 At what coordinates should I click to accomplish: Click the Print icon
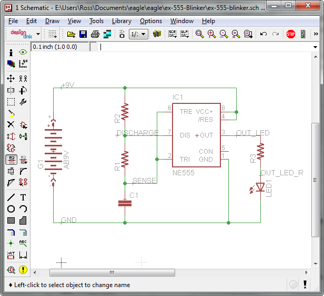95,34
